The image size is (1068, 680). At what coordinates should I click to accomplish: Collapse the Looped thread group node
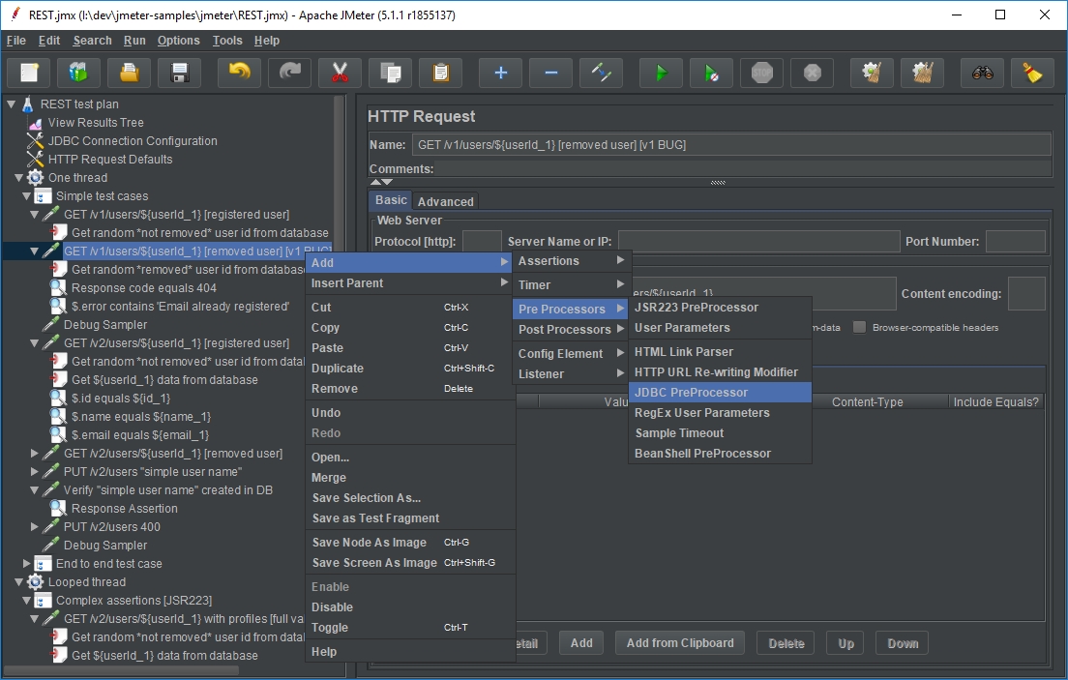(19, 582)
